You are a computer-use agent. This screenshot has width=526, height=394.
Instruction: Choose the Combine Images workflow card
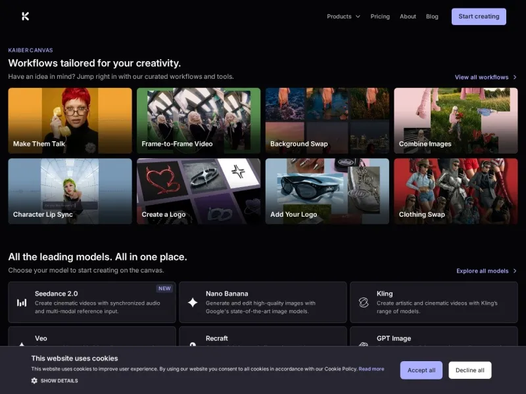(x=456, y=121)
